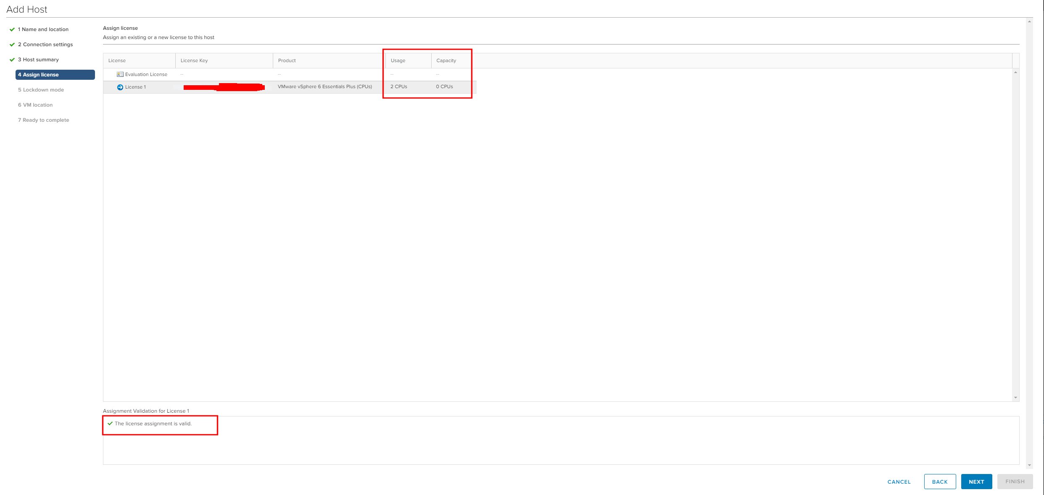Go to step 1 Name and location
The height and width of the screenshot is (495, 1044).
[x=43, y=29]
